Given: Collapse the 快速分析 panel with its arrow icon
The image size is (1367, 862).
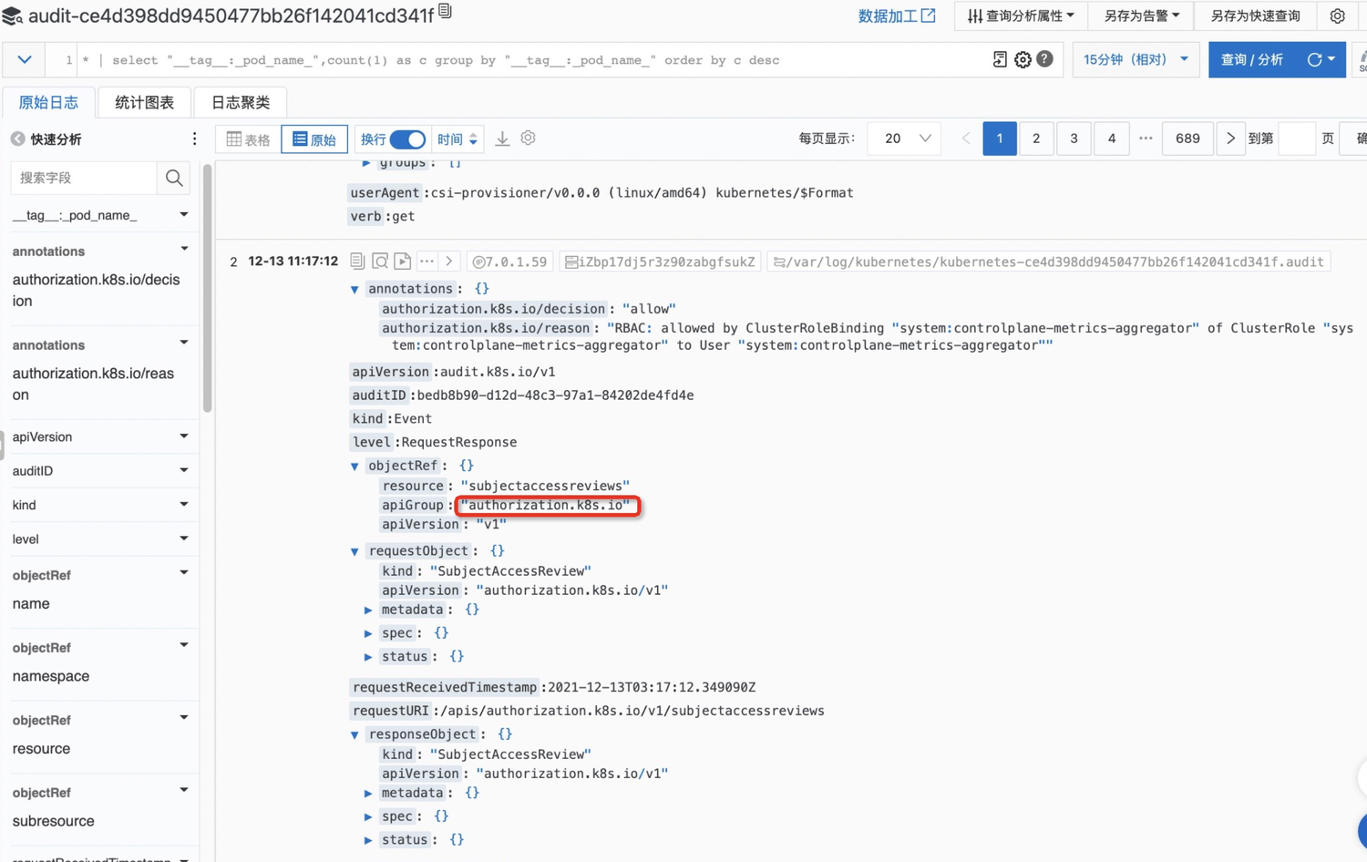Looking at the screenshot, I should point(17,139).
